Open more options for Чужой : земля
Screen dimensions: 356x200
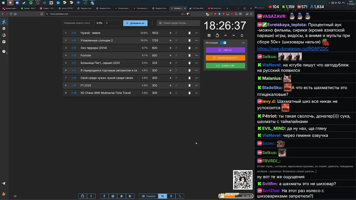[x=196, y=33]
